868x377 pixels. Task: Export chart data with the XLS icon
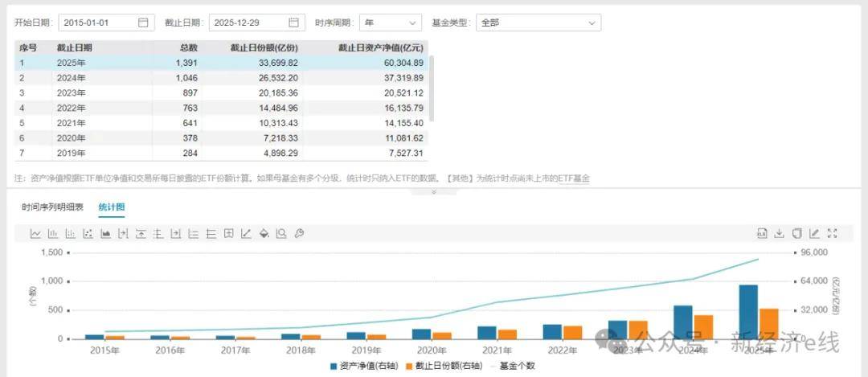[761, 234]
